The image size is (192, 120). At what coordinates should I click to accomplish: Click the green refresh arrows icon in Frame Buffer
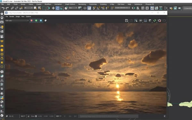[x=155, y=20]
